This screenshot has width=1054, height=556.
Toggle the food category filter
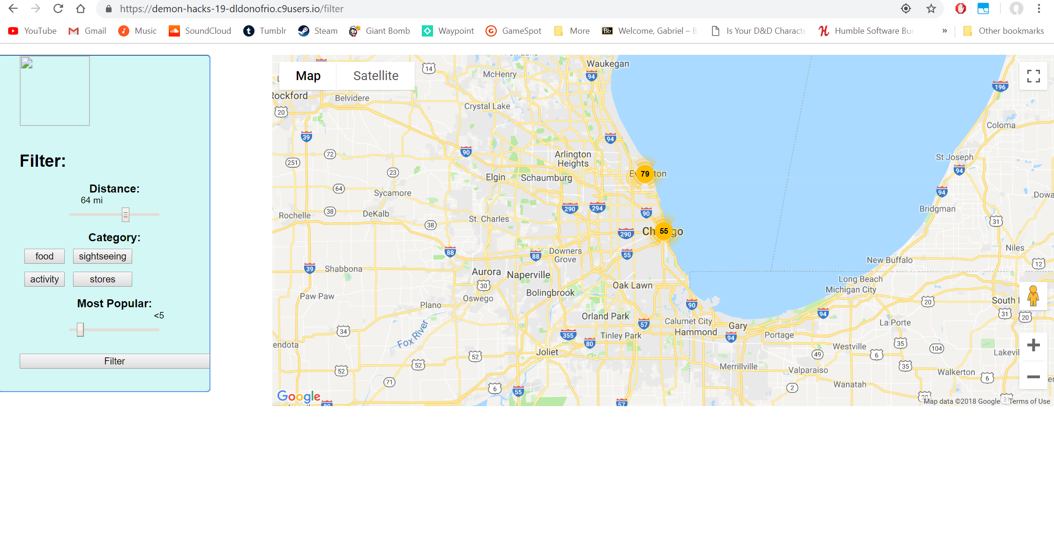(45, 256)
